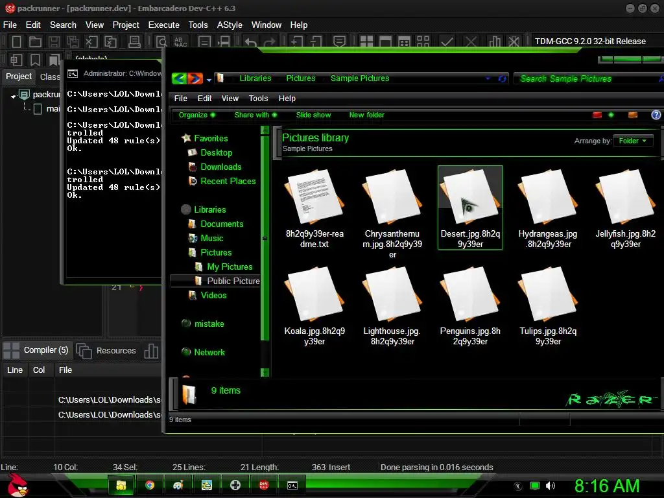
Task: Open the Project menu in Dev-C++
Action: pyautogui.click(x=126, y=25)
